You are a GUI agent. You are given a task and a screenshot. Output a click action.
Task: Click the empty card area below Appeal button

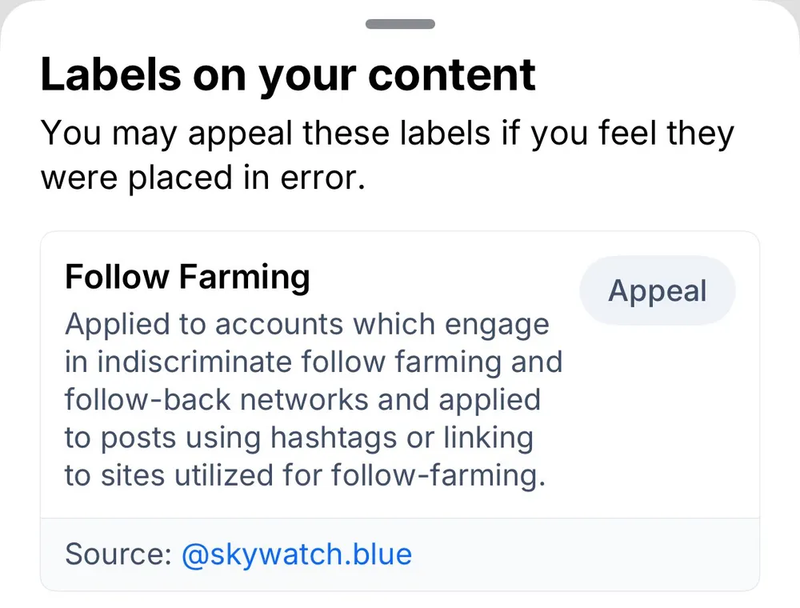tap(656, 416)
